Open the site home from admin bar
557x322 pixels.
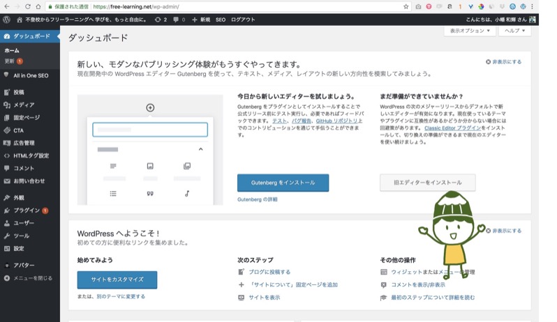[82, 20]
